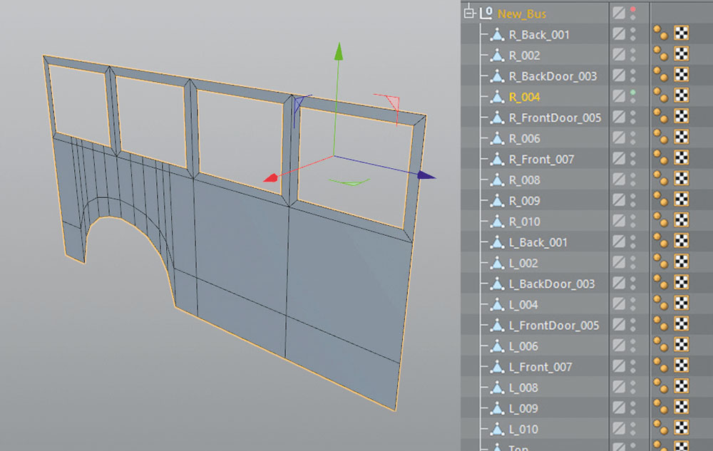The height and width of the screenshot is (451, 713).
Task: Click the L_Back_001 polygon icon
Action: [497, 242]
